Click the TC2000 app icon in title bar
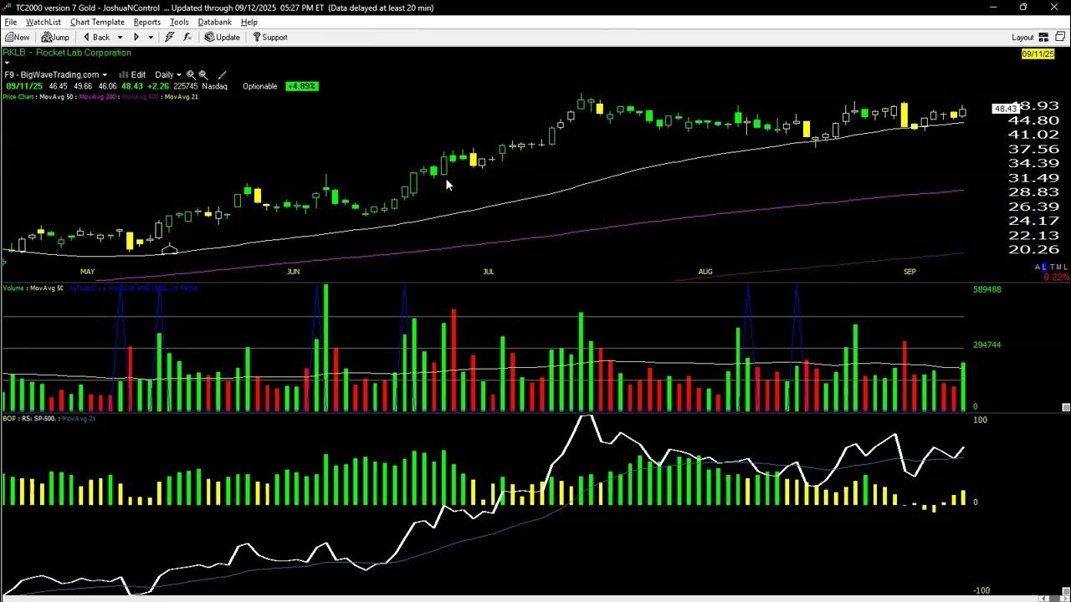Image resolution: width=1071 pixels, height=602 pixels. [7, 8]
